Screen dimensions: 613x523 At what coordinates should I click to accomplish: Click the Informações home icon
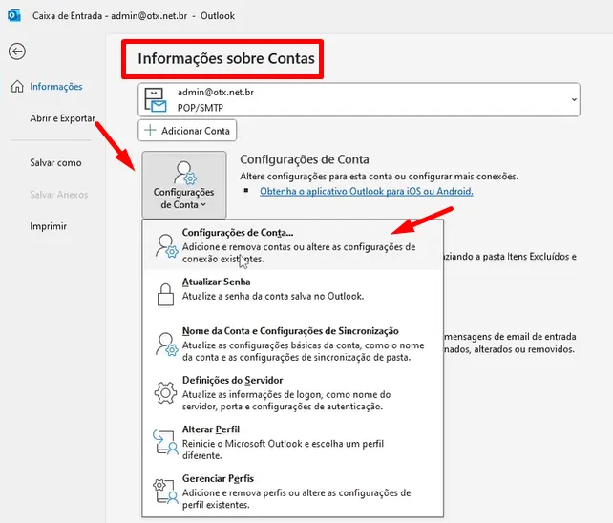point(17,87)
